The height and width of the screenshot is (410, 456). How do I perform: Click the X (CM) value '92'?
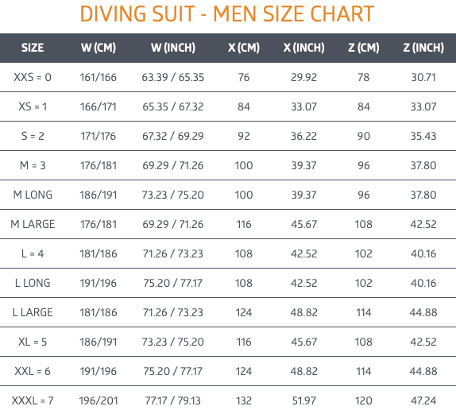244,136
